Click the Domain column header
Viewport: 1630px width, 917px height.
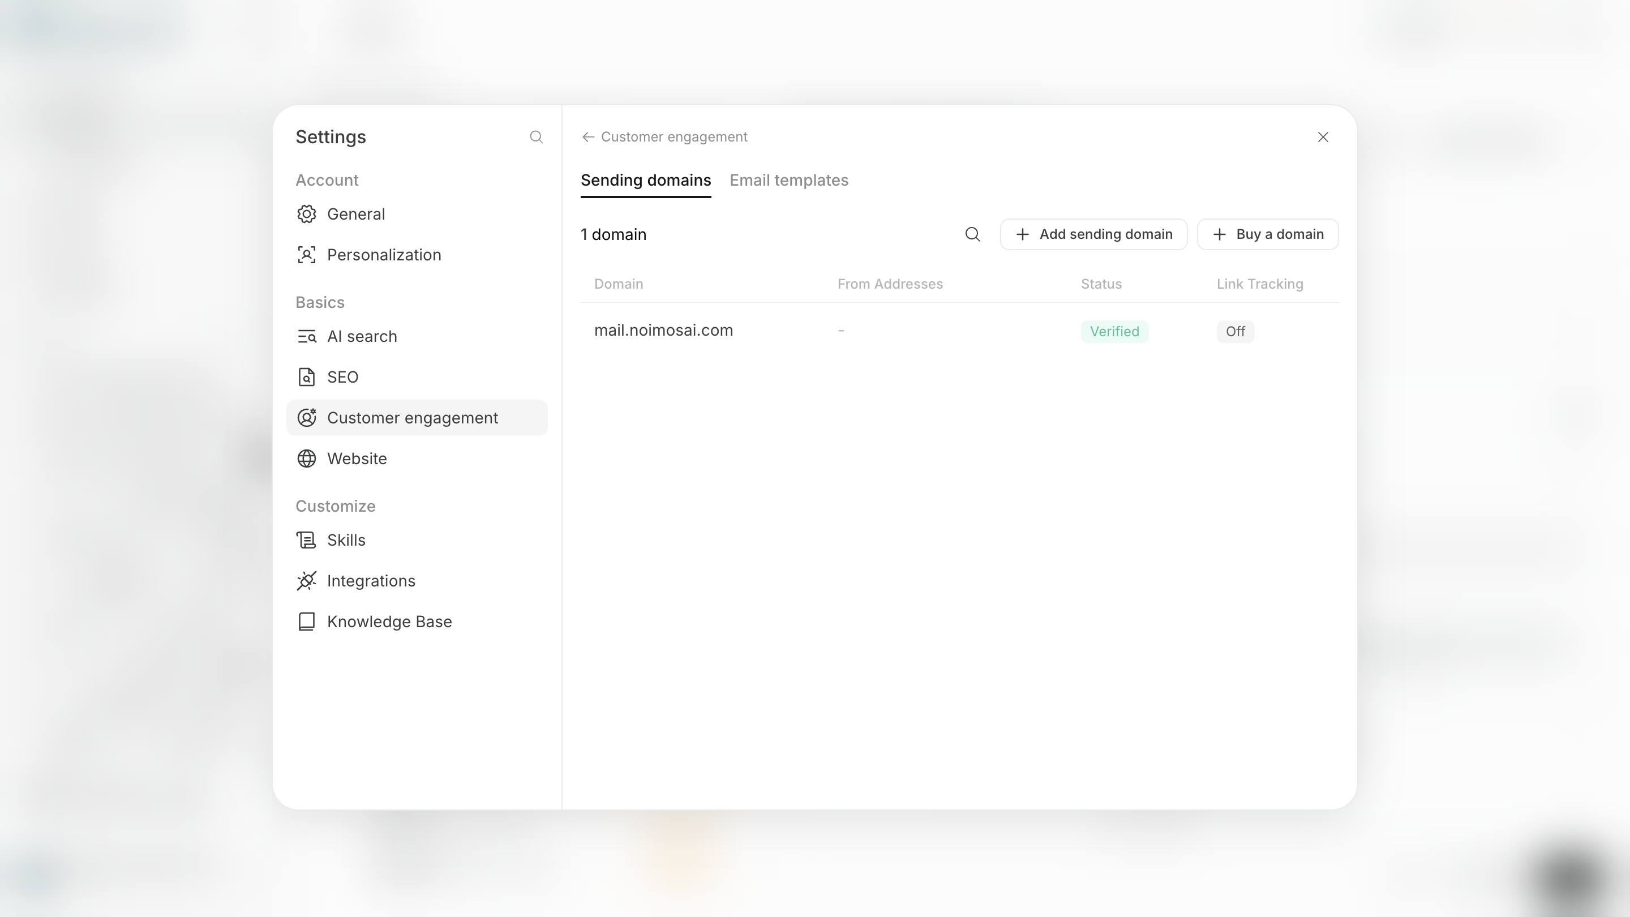(619, 284)
